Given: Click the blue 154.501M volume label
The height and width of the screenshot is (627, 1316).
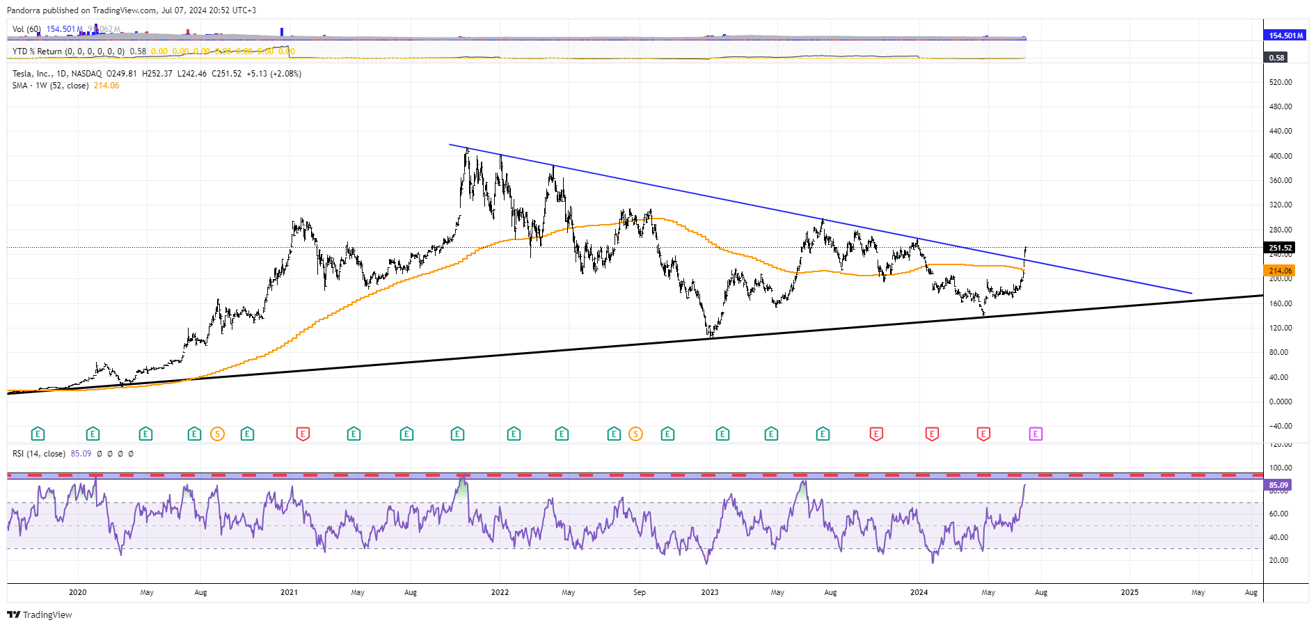Looking at the screenshot, I should [x=1285, y=35].
